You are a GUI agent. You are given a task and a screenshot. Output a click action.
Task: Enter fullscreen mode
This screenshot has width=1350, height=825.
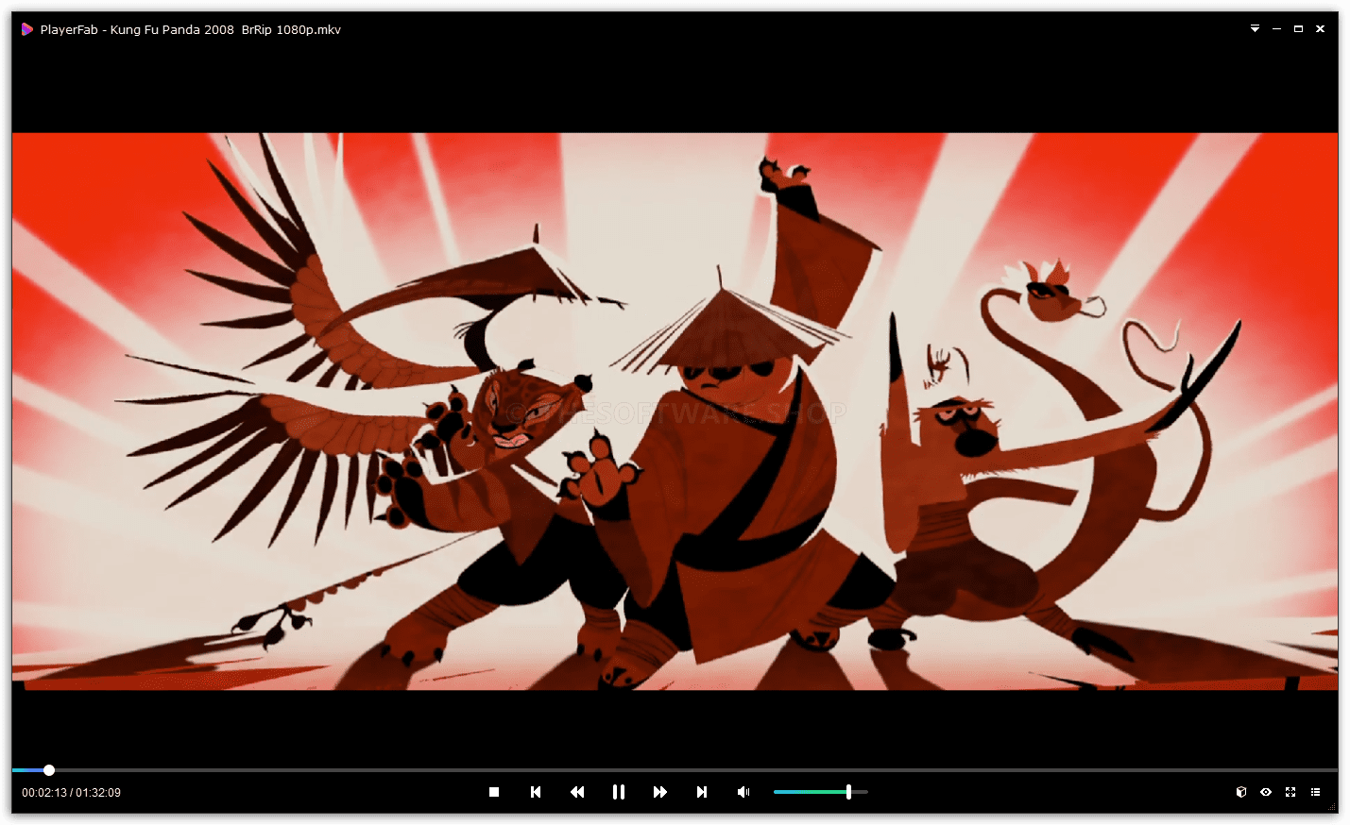coord(1290,792)
